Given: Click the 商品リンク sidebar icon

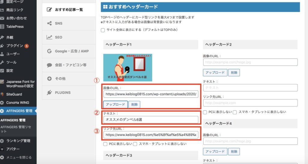Looking at the screenshot, I should [x=2, y=10].
